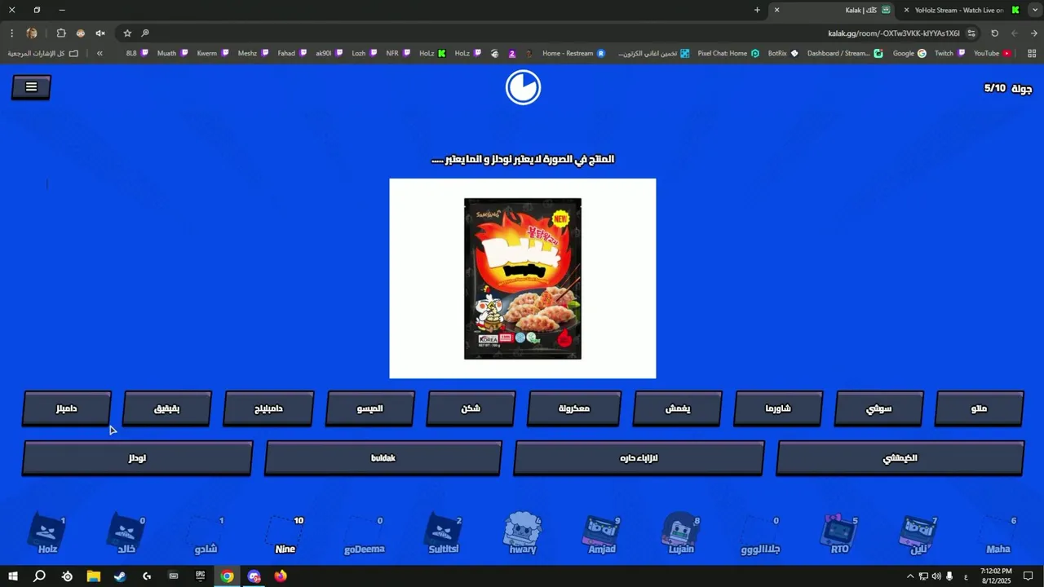Toggle volume from system tray speaker
Image resolution: width=1044 pixels, height=587 pixels.
pos(936,576)
